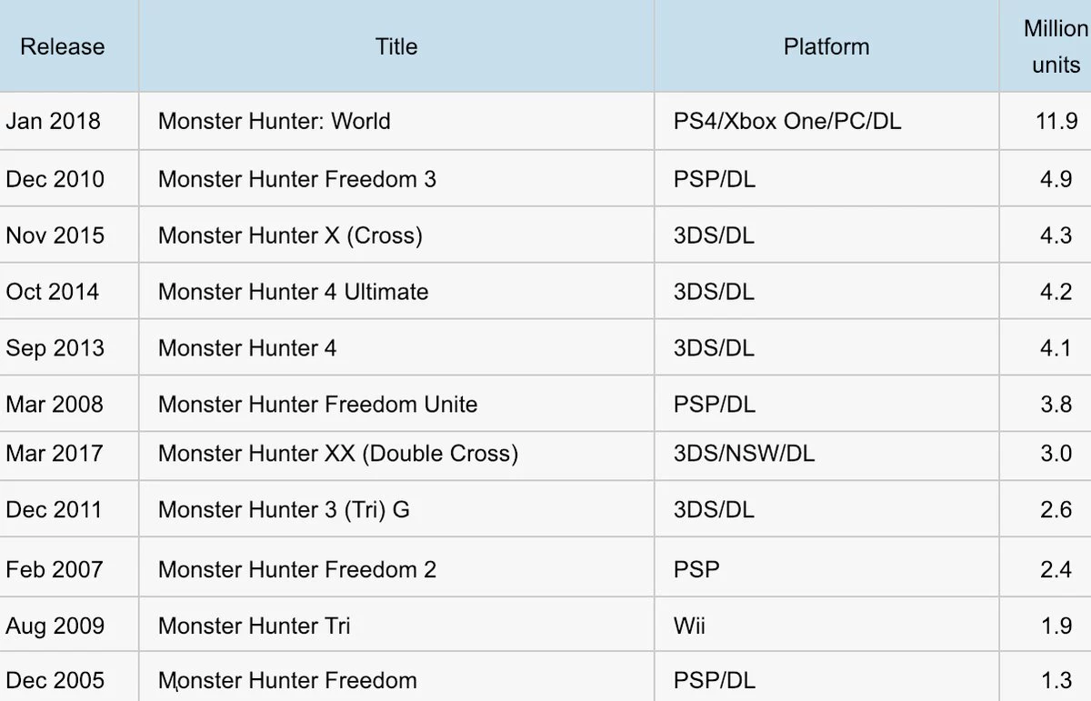Select Monster Hunter XX (Double Cross) title
Viewport: 1091px width, 701px height.
coord(338,453)
